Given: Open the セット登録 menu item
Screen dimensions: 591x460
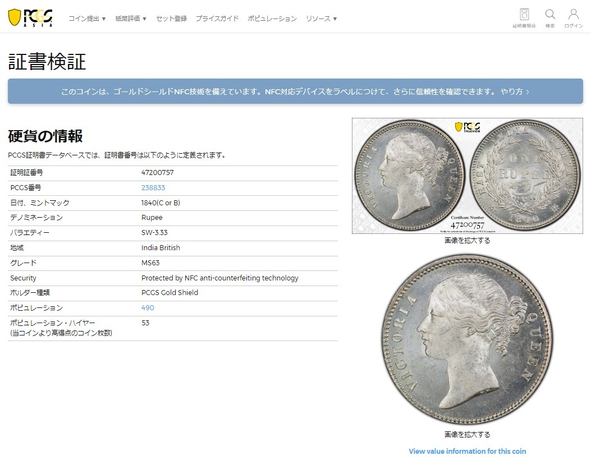Looking at the screenshot, I should [x=172, y=19].
